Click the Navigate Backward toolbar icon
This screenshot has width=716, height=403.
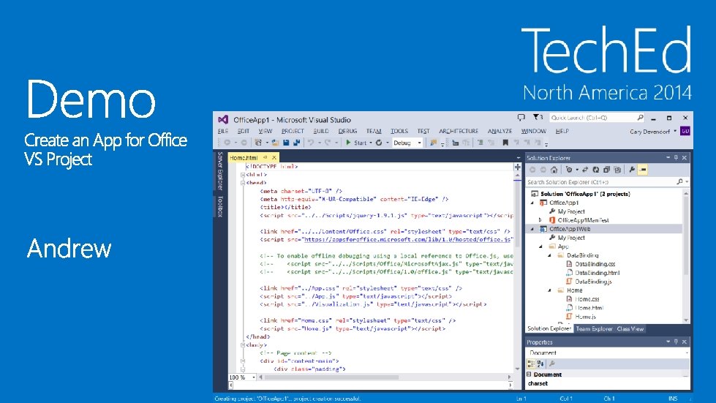pyautogui.click(x=227, y=143)
